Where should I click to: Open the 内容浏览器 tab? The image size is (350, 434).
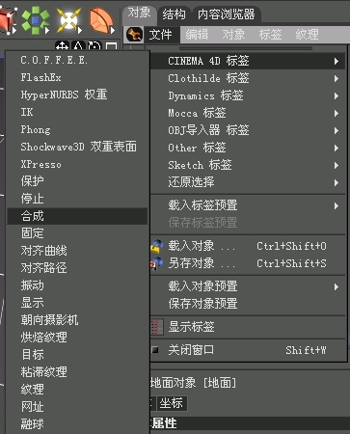click(x=226, y=14)
